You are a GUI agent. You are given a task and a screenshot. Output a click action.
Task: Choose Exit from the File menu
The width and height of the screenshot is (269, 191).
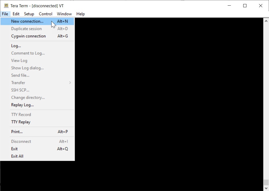pyautogui.click(x=14, y=149)
